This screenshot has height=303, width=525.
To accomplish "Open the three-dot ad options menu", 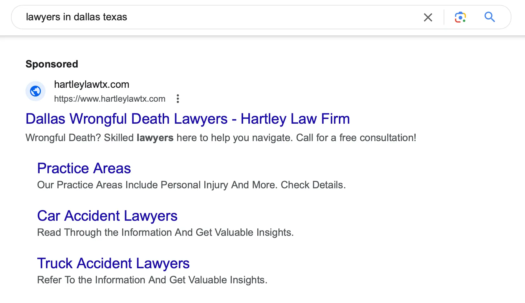I will point(178,99).
